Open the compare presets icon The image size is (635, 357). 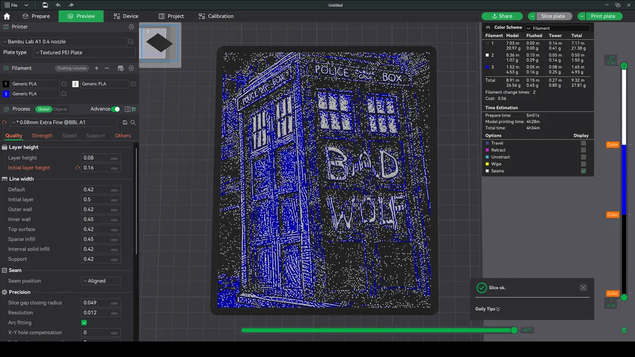pos(134,109)
